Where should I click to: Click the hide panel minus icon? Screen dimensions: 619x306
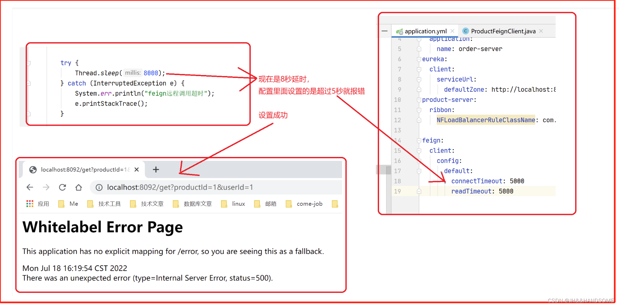click(x=385, y=31)
